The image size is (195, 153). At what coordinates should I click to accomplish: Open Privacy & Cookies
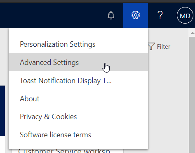tap(78, 117)
